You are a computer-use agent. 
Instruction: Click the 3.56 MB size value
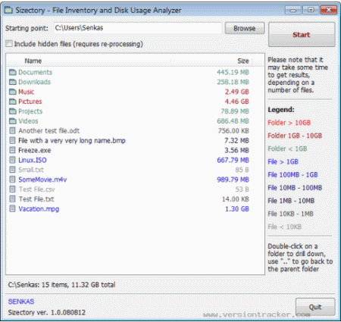[x=237, y=150]
